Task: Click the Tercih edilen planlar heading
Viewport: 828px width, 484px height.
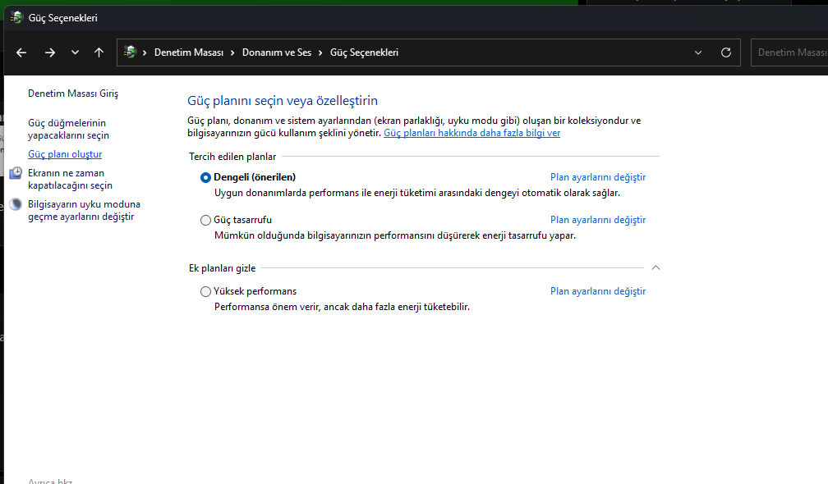Action: (x=232, y=157)
